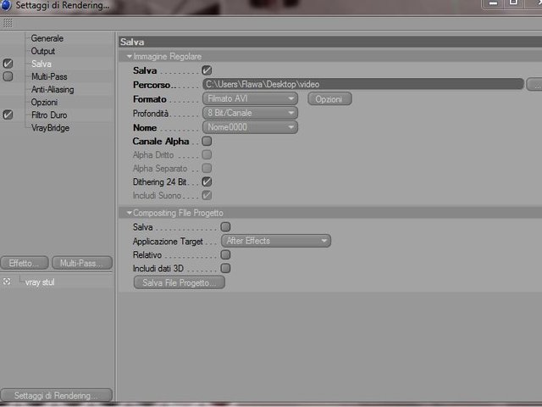Click the Cinema 4D app icon in title bar
542x407 pixels.
tap(6, 5)
